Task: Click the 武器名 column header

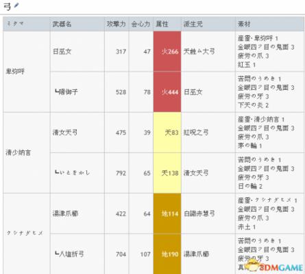Action: [x=62, y=24]
